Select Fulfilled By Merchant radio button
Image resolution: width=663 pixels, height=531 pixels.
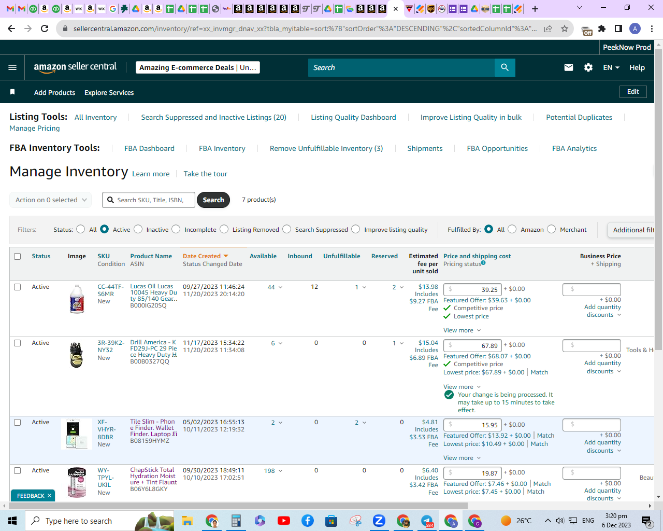pyautogui.click(x=552, y=229)
